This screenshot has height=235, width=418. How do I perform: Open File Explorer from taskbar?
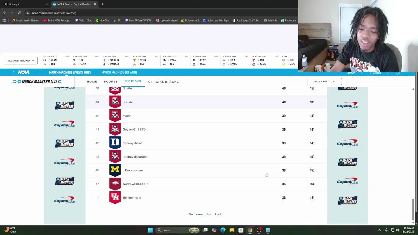point(232,230)
